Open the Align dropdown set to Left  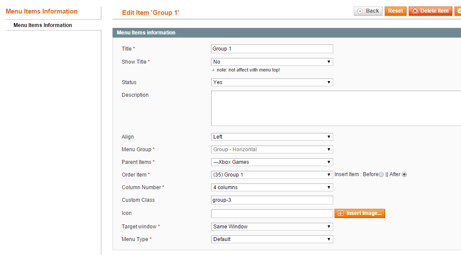click(x=272, y=137)
